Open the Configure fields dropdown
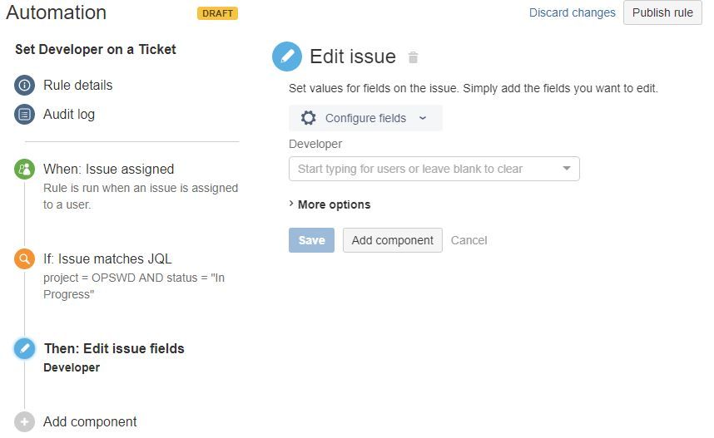This screenshot has height=438, width=714. tap(365, 118)
